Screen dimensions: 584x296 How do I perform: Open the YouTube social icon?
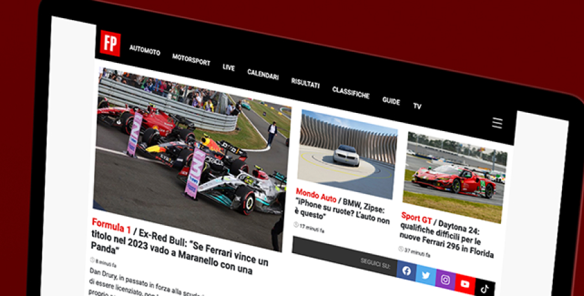click(x=465, y=284)
